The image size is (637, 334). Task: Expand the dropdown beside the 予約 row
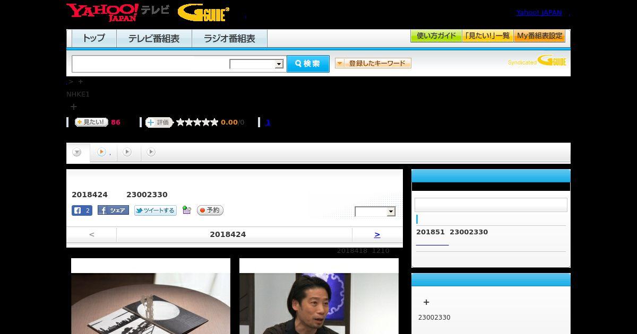point(375,212)
